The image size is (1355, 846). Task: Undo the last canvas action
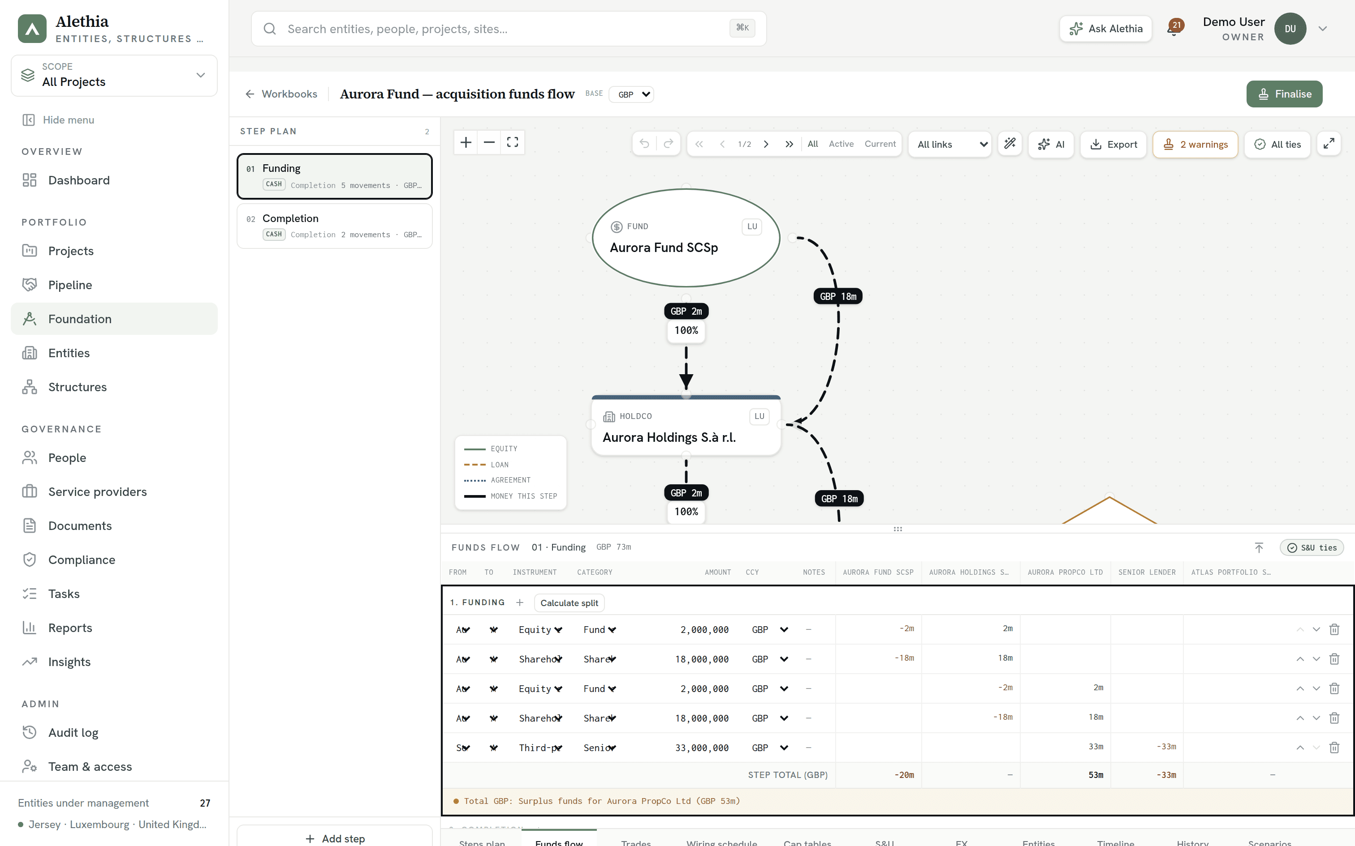click(x=644, y=144)
